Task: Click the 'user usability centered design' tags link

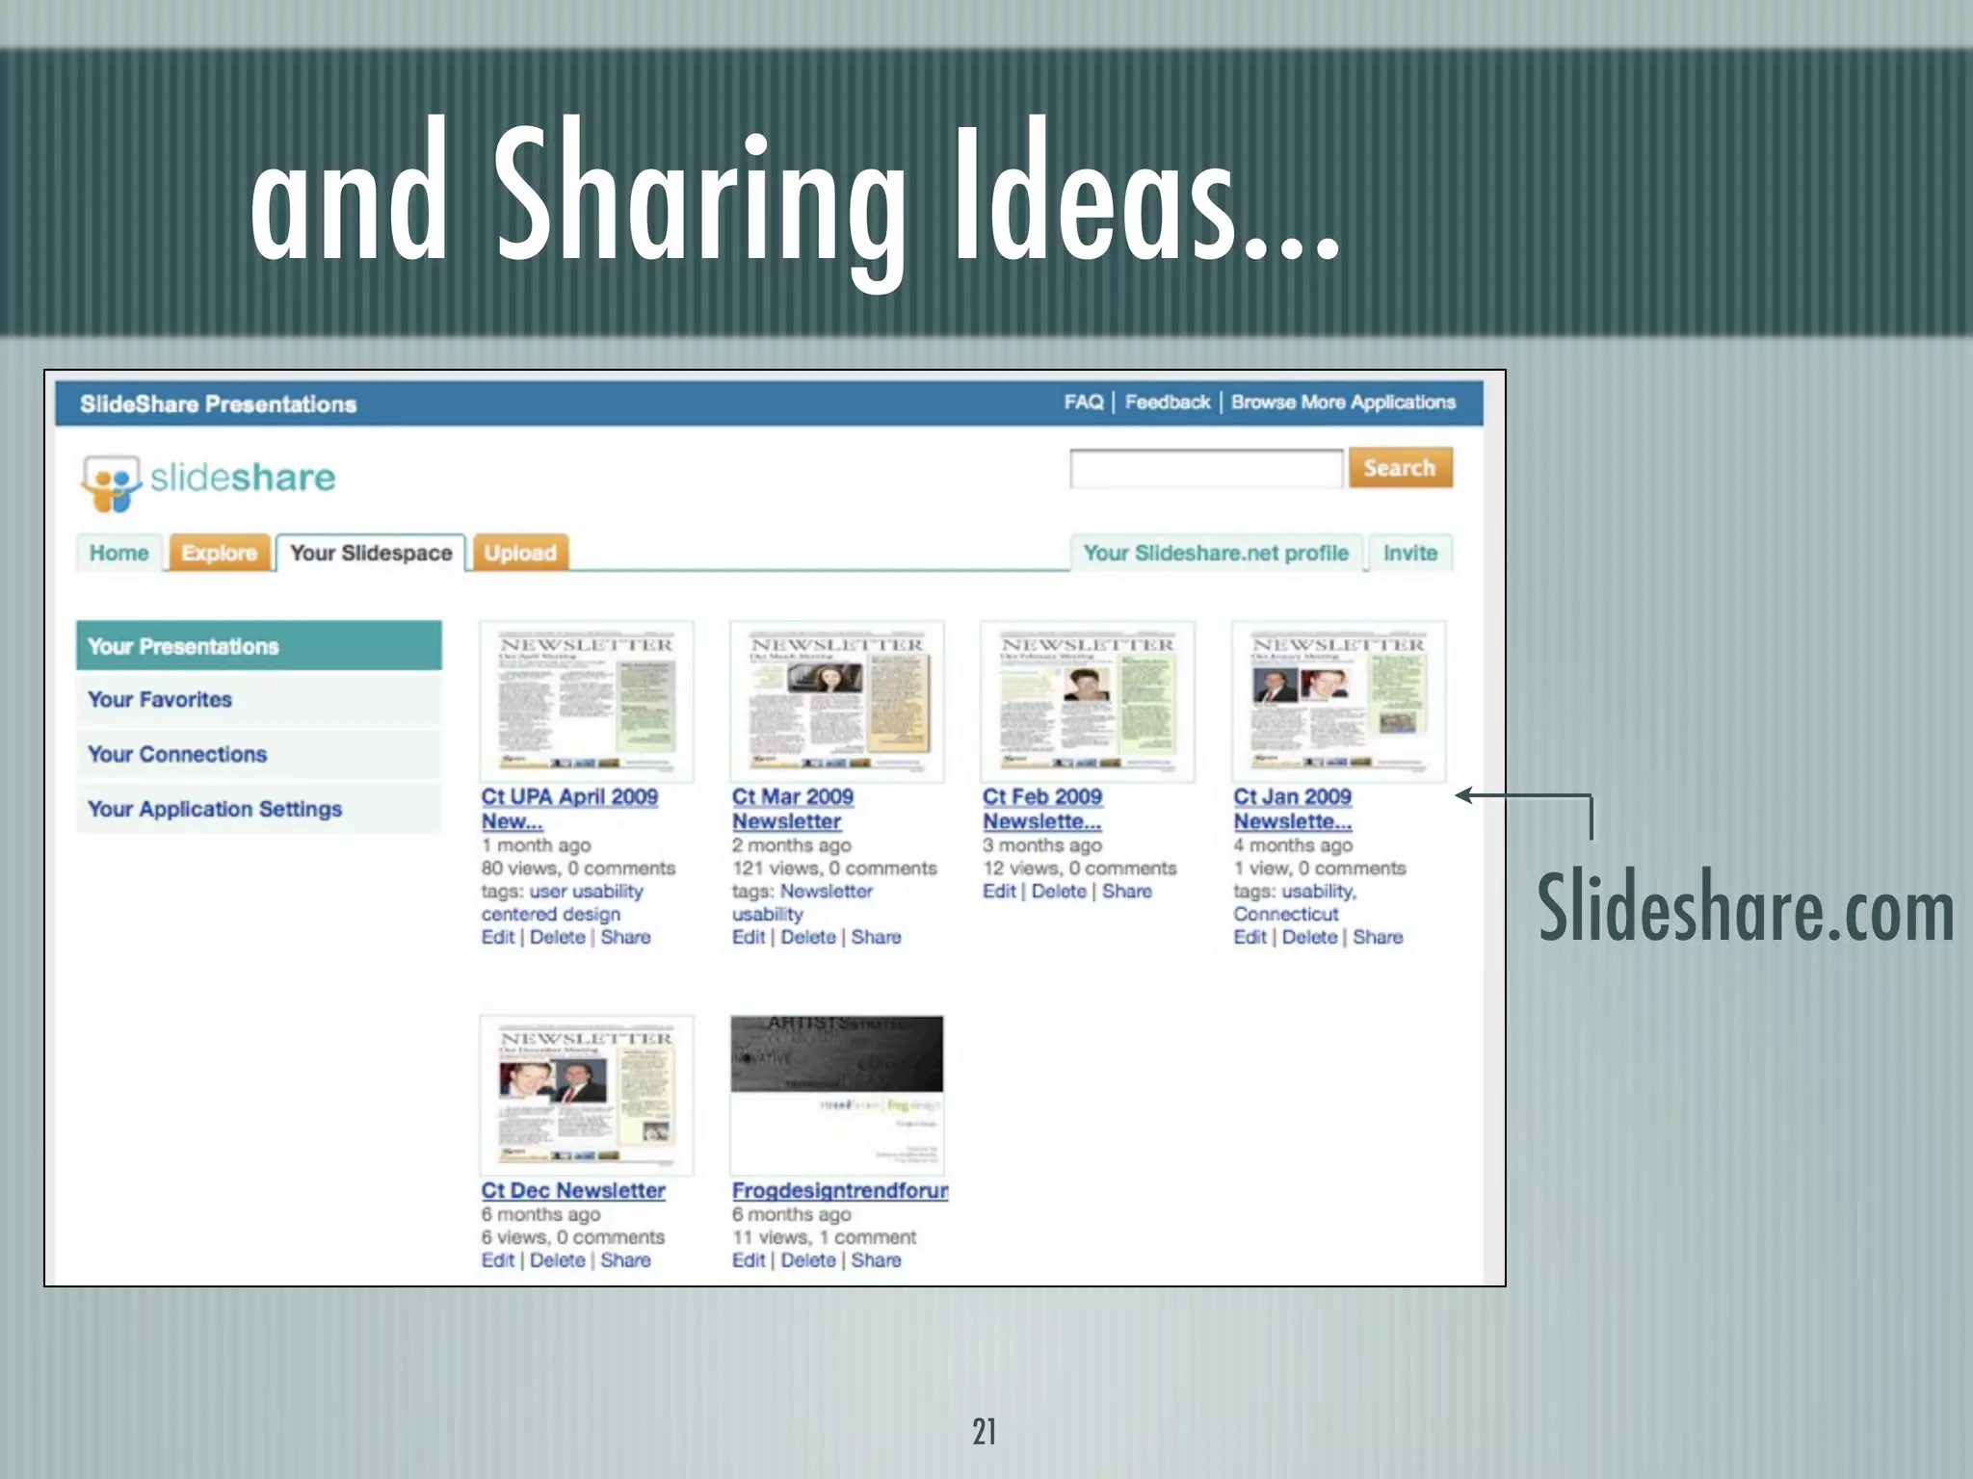Action: 563,903
